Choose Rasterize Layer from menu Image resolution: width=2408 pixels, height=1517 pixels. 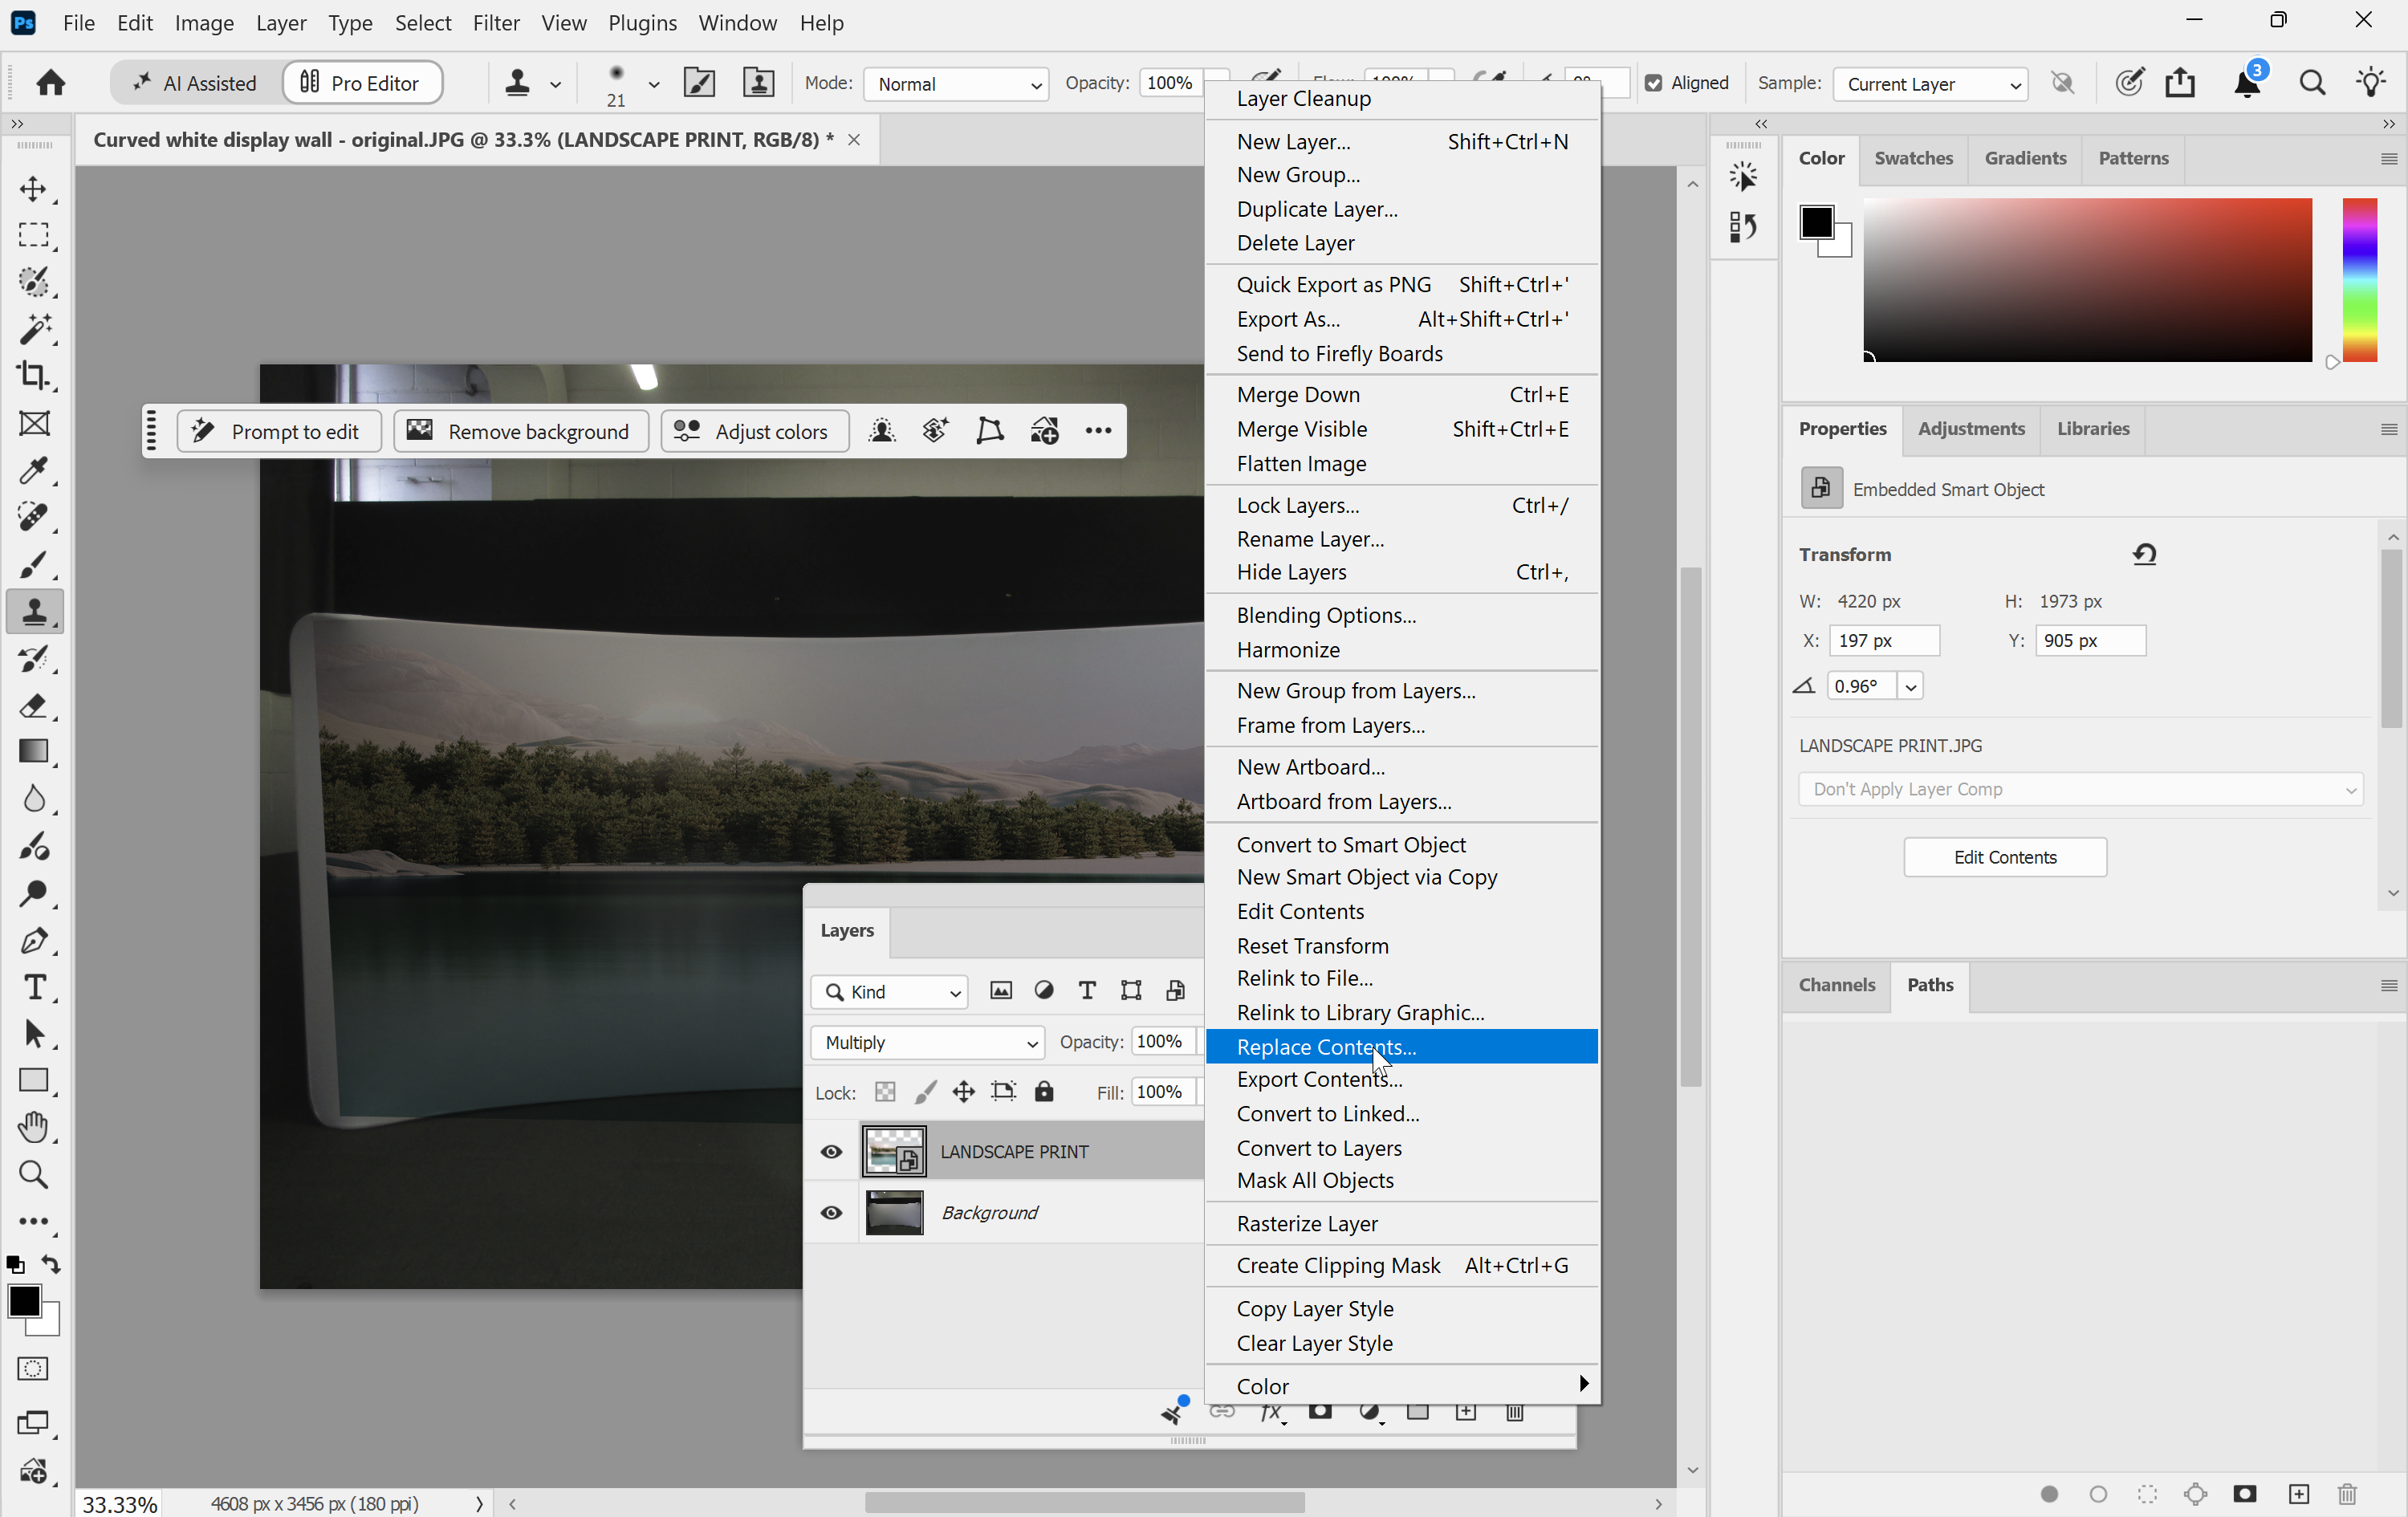[1402, 1223]
